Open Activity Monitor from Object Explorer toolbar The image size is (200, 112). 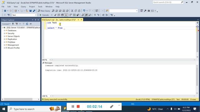pyautogui.click(x=31, y=24)
